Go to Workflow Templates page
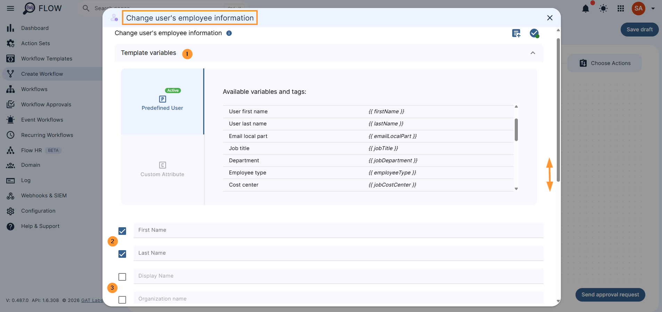Screen dimensions: 662x312 (47, 58)
